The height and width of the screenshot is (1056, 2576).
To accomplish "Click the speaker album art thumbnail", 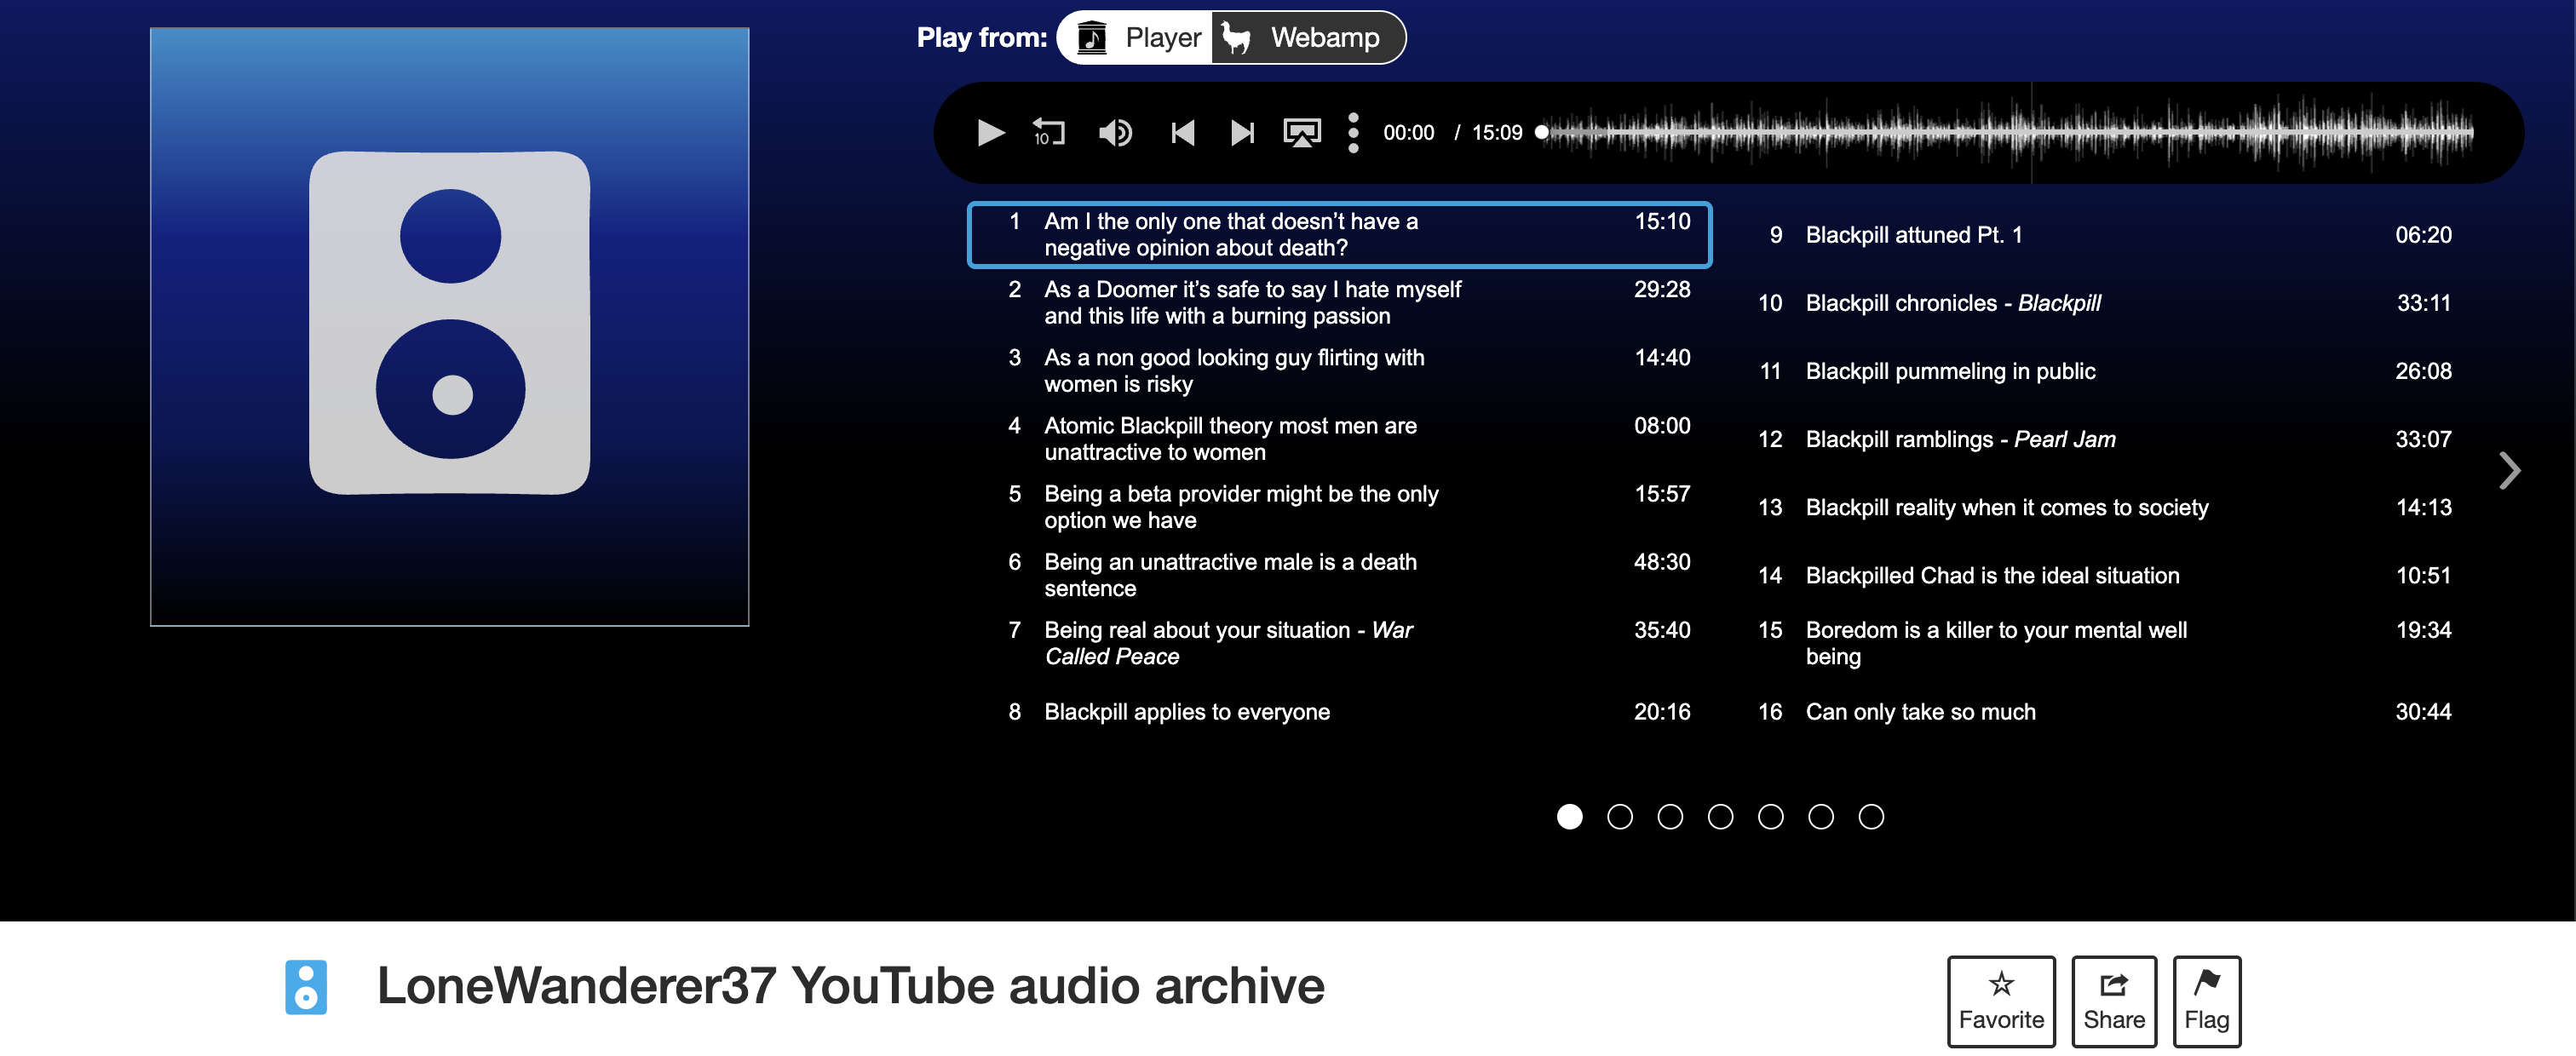I will (450, 327).
